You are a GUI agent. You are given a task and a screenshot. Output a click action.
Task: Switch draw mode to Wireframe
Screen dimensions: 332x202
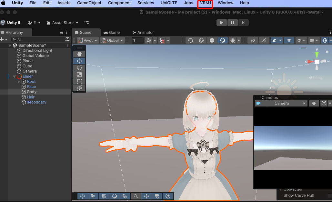191,40
